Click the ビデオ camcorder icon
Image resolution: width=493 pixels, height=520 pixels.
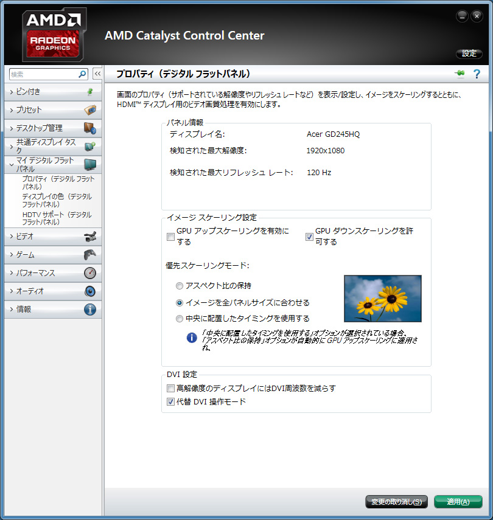coord(90,237)
